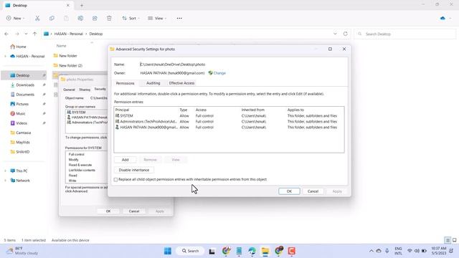
Task: Select the Administrators permission entry row
Action: [229, 121]
